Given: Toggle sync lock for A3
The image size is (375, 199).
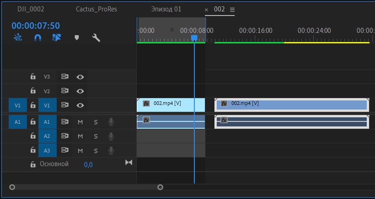Looking at the screenshot, I should [64, 150].
